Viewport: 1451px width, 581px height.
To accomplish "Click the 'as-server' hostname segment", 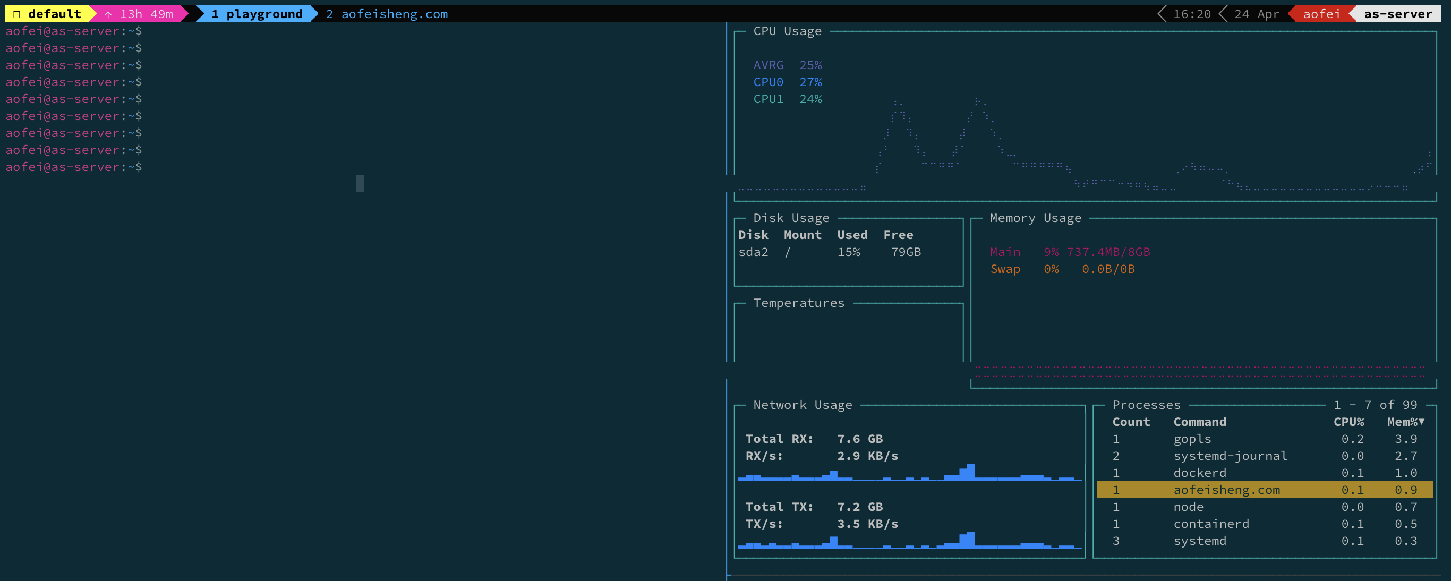I will (1398, 14).
